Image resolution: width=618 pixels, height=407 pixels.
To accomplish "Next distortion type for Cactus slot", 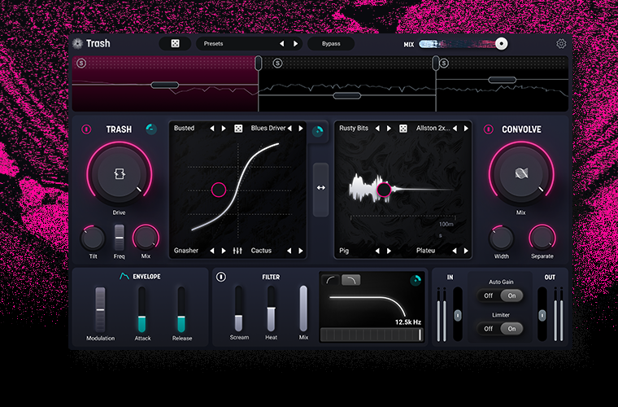I will tap(301, 251).
